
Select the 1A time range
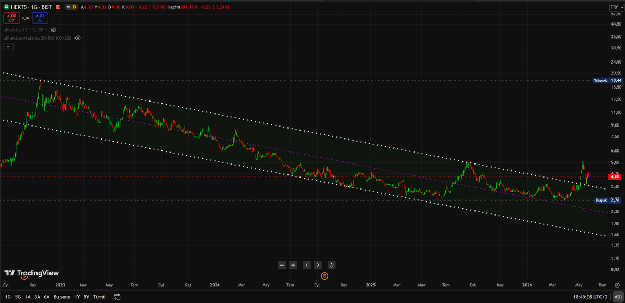pos(28,297)
